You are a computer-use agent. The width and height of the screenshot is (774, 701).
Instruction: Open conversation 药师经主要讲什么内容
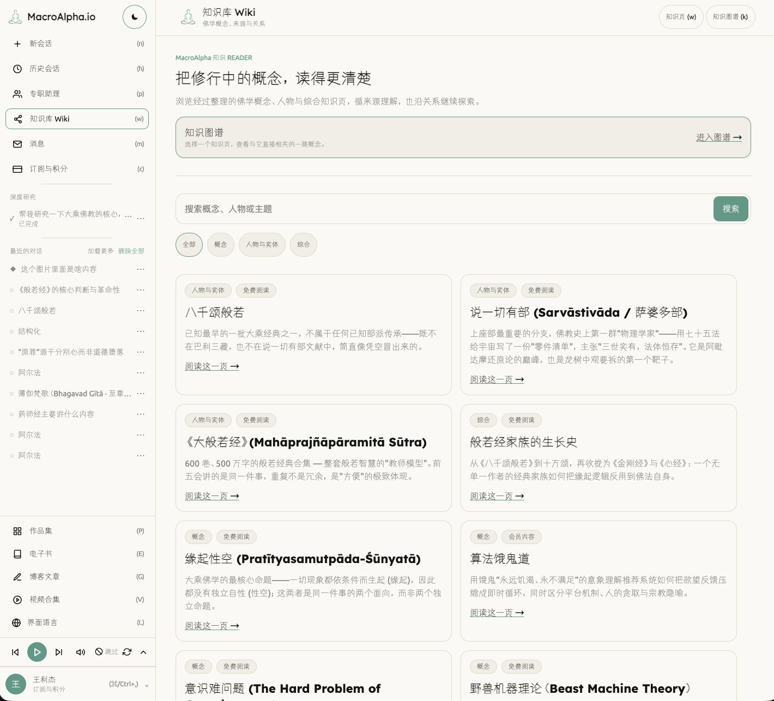pos(56,414)
